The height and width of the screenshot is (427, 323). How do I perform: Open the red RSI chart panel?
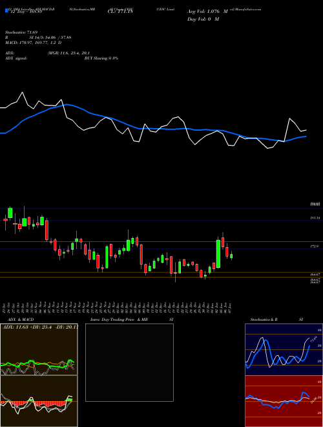tap(284, 401)
